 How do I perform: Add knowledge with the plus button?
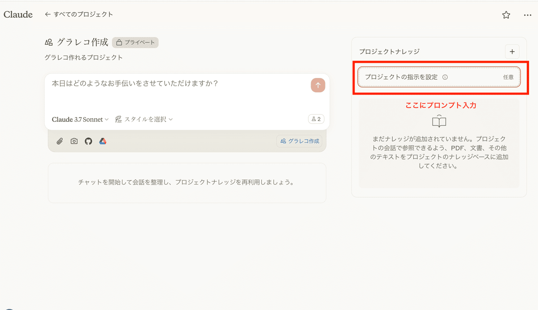512,52
